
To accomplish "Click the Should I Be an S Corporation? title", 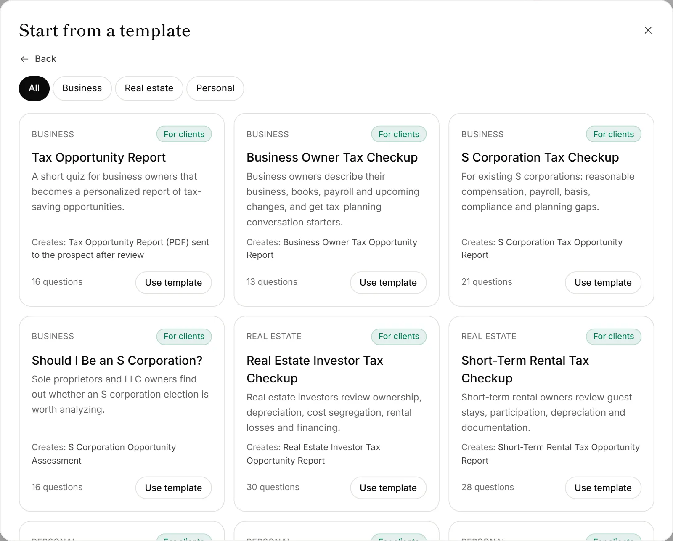I will [x=117, y=361].
